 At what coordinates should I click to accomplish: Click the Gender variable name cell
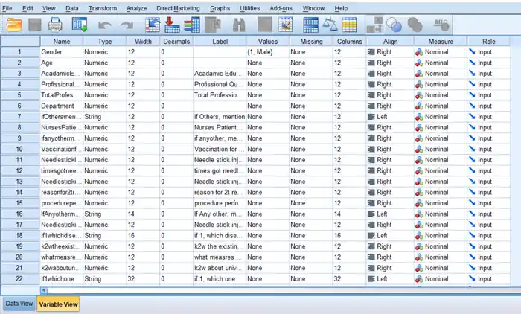[x=62, y=52]
